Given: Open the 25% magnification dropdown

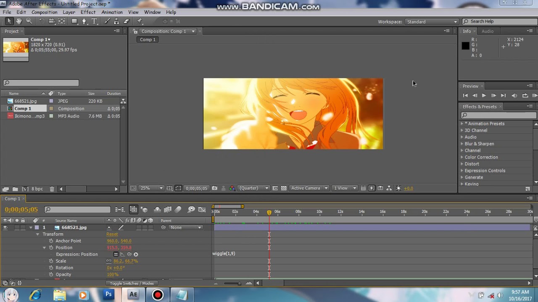Looking at the screenshot, I should click(x=151, y=188).
